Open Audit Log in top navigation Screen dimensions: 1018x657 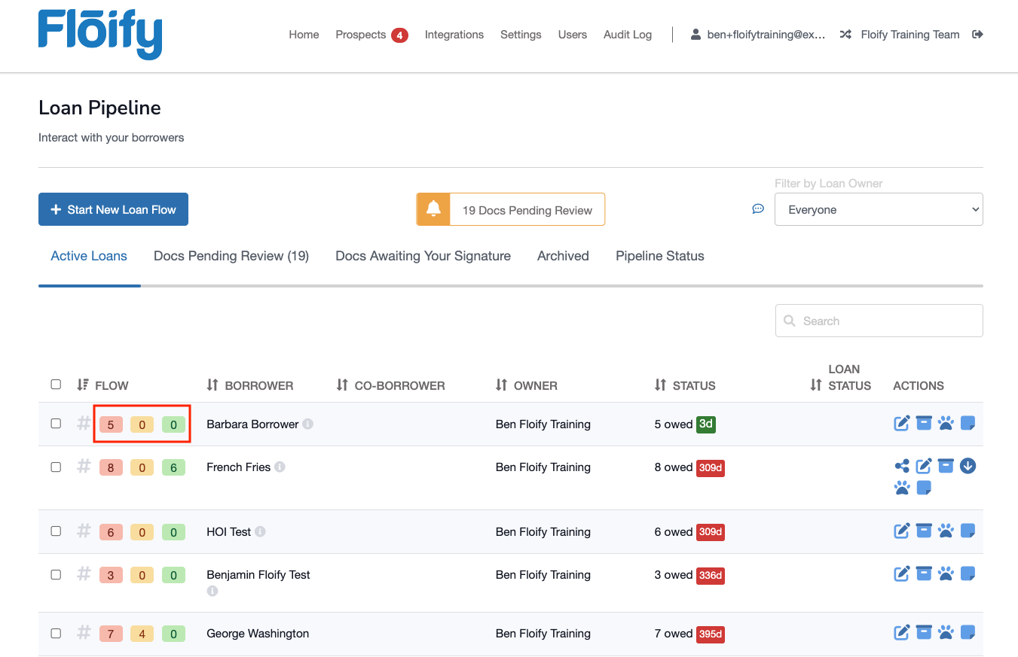point(627,35)
